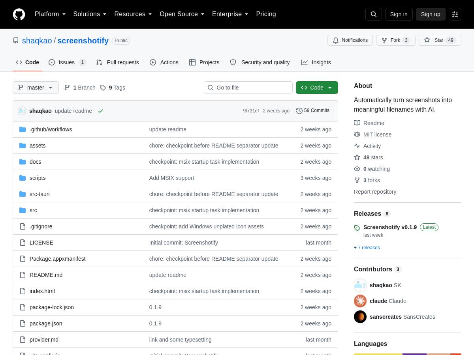Open the README.md file

(46, 275)
